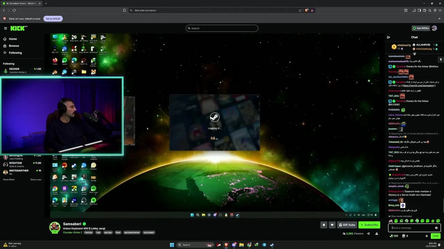Share the stream via share icon
444x249 pixels.
[368, 234]
